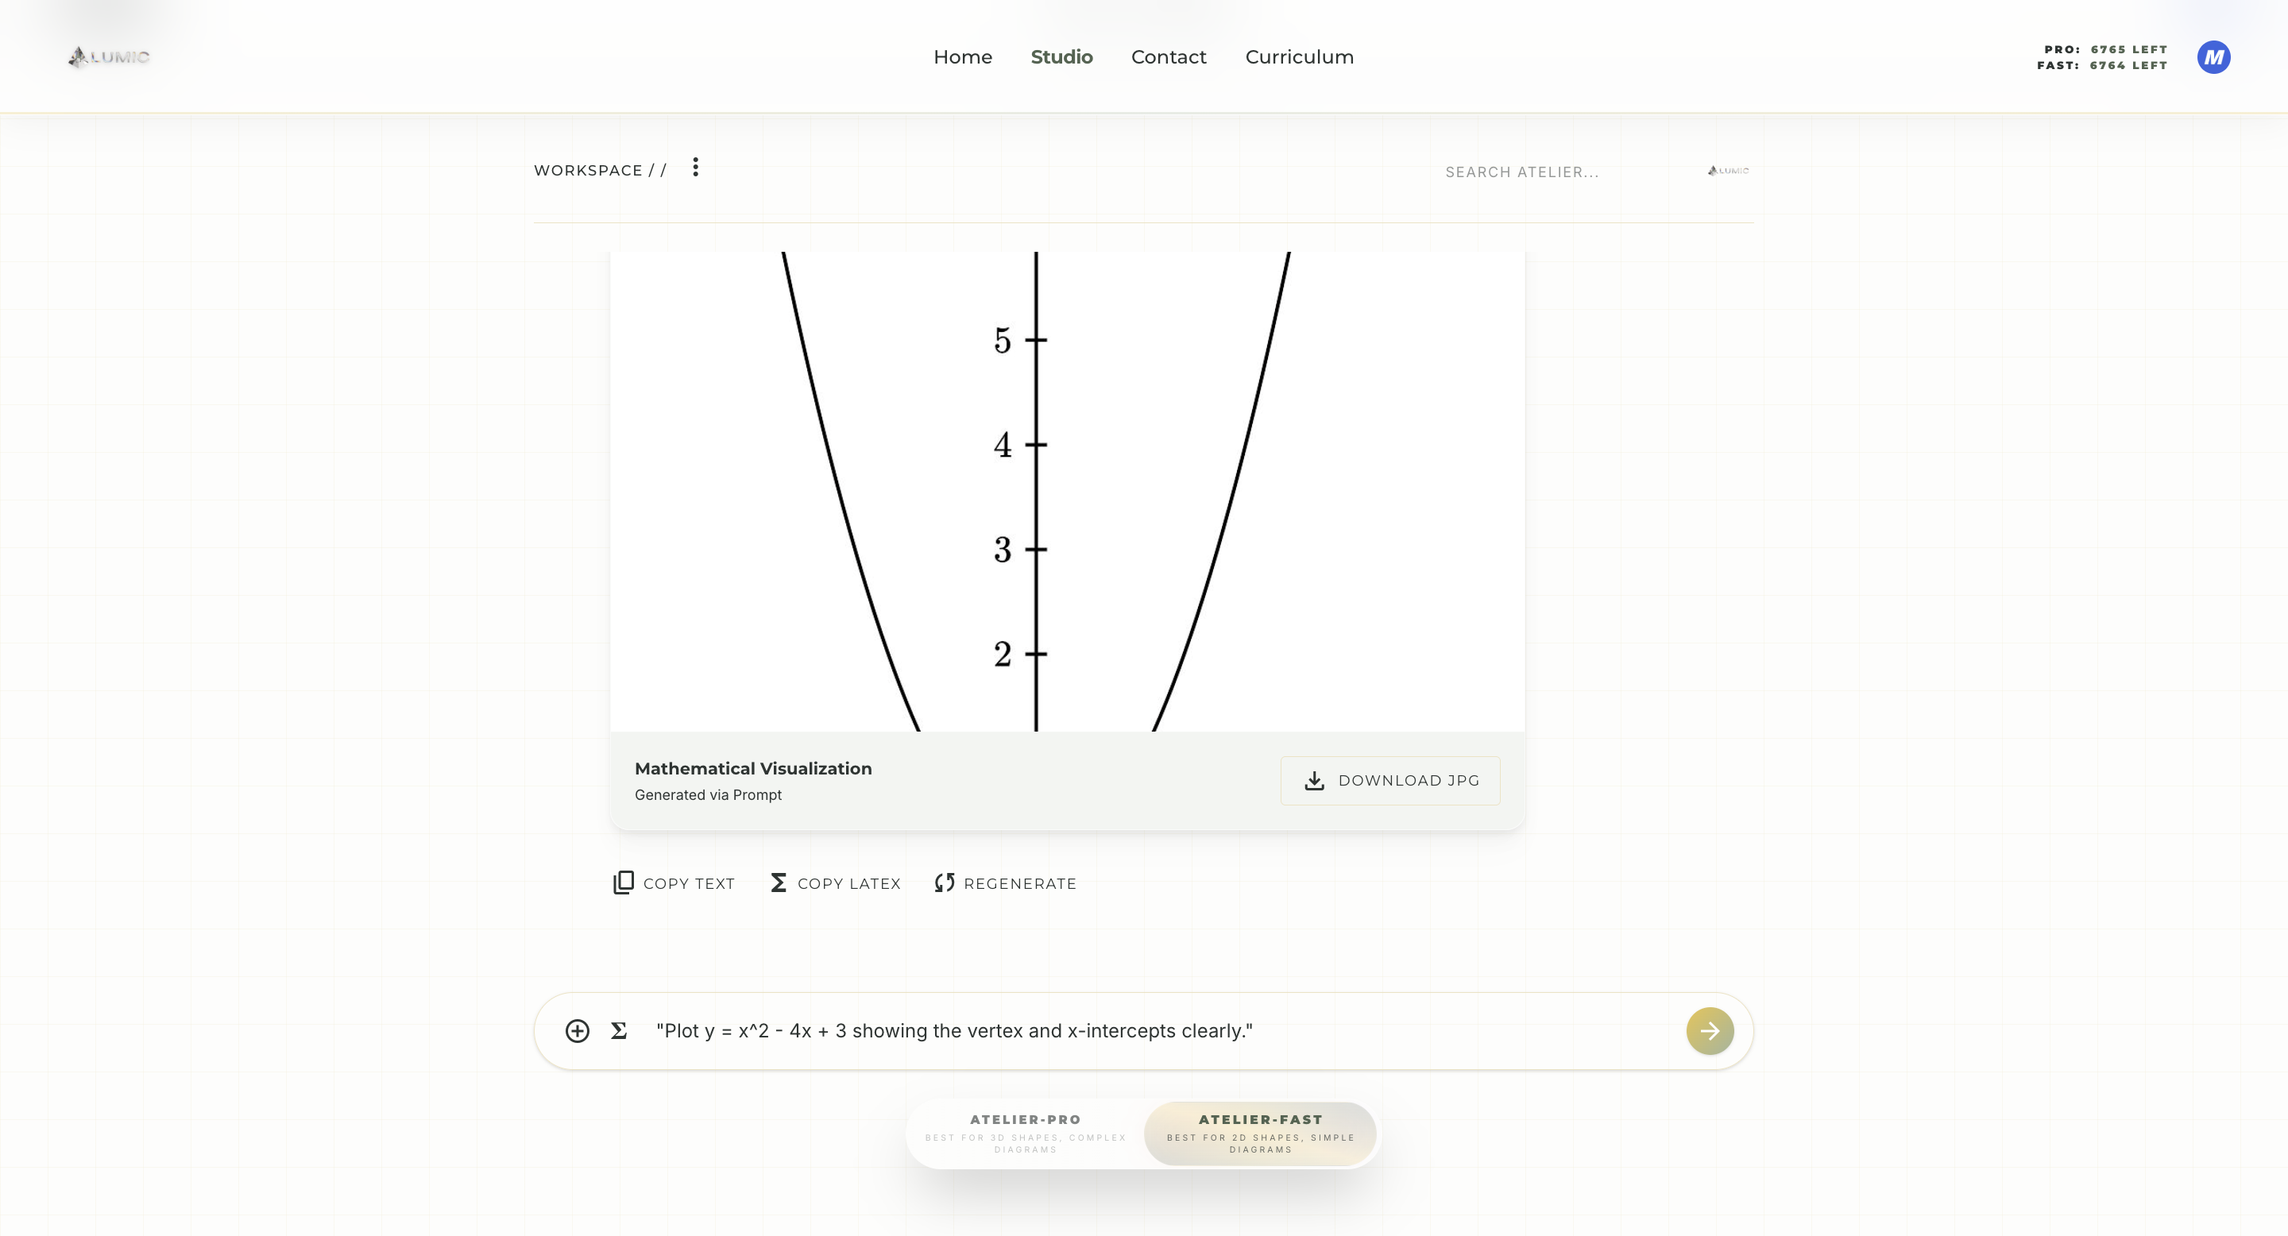Click the plus attachment icon in prompt bar
The height and width of the screenshot is (1236, 2288).
pyautogui.click(x=578, y=1031)
